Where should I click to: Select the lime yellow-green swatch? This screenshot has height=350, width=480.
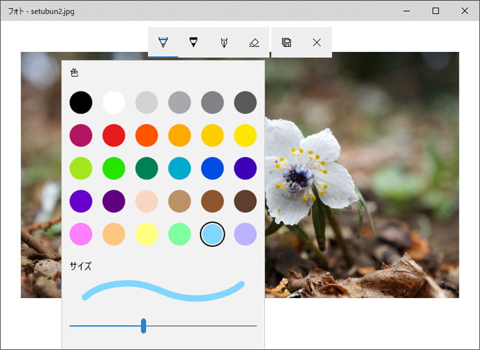tap(81, 168)
